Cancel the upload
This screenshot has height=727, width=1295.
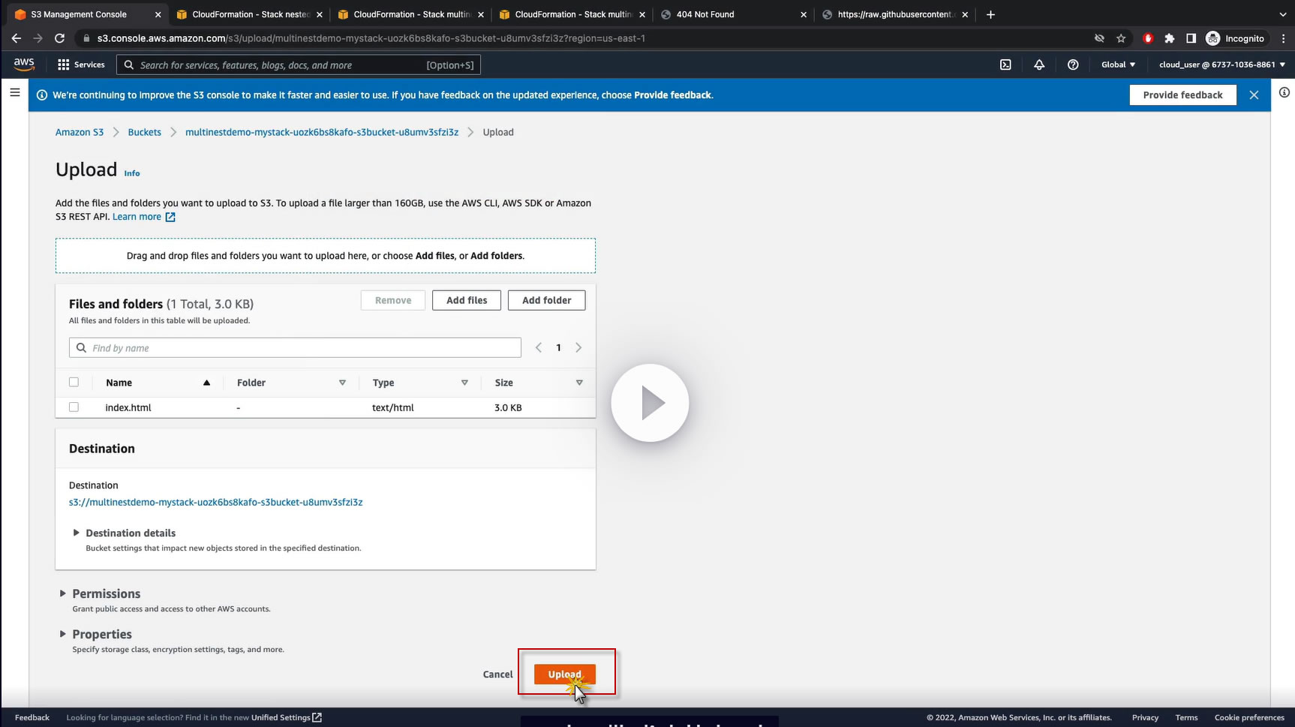tap(498, 674)
